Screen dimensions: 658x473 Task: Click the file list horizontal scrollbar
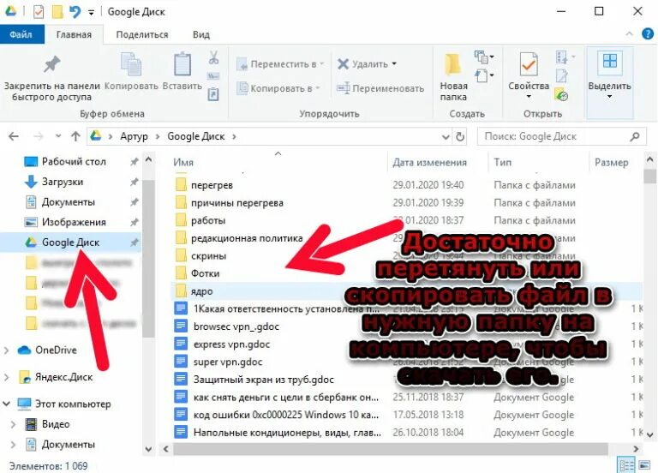(x=391, y=449)
